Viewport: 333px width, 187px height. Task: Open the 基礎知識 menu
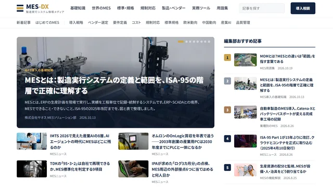point(78,8)
